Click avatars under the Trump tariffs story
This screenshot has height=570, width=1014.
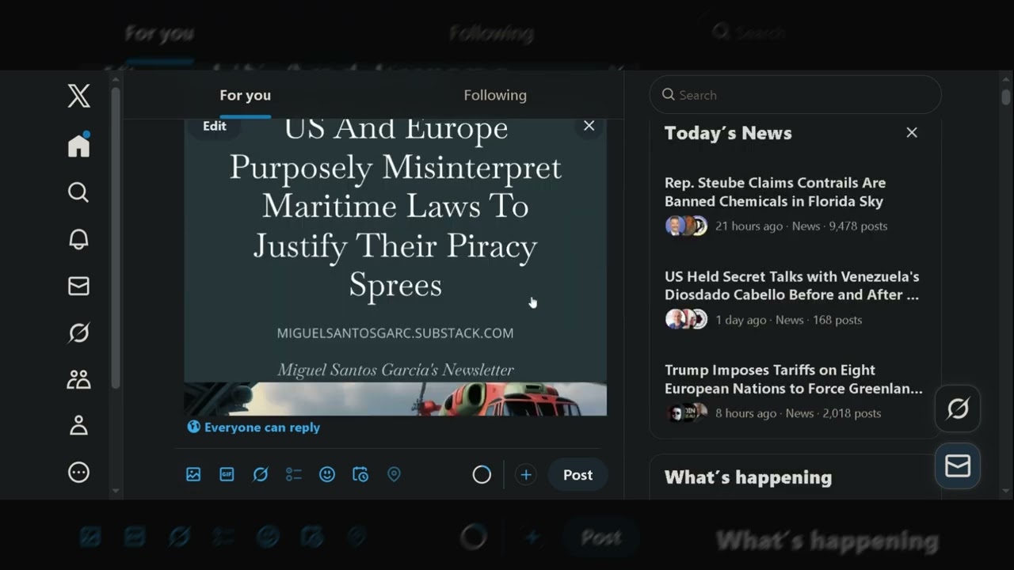pos(686,412)
